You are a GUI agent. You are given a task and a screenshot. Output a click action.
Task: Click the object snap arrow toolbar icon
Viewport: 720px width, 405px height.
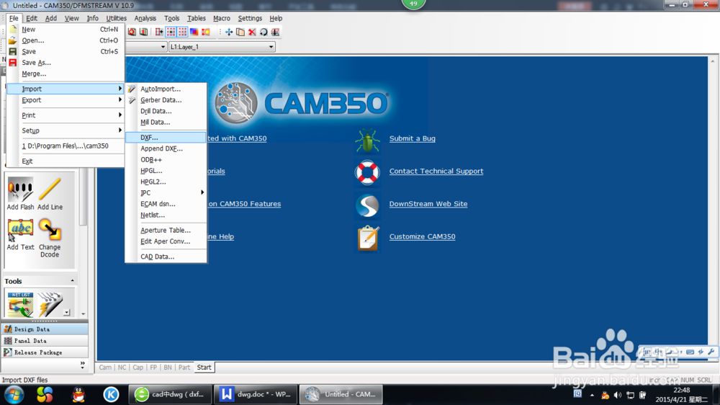tap(159, 32)
